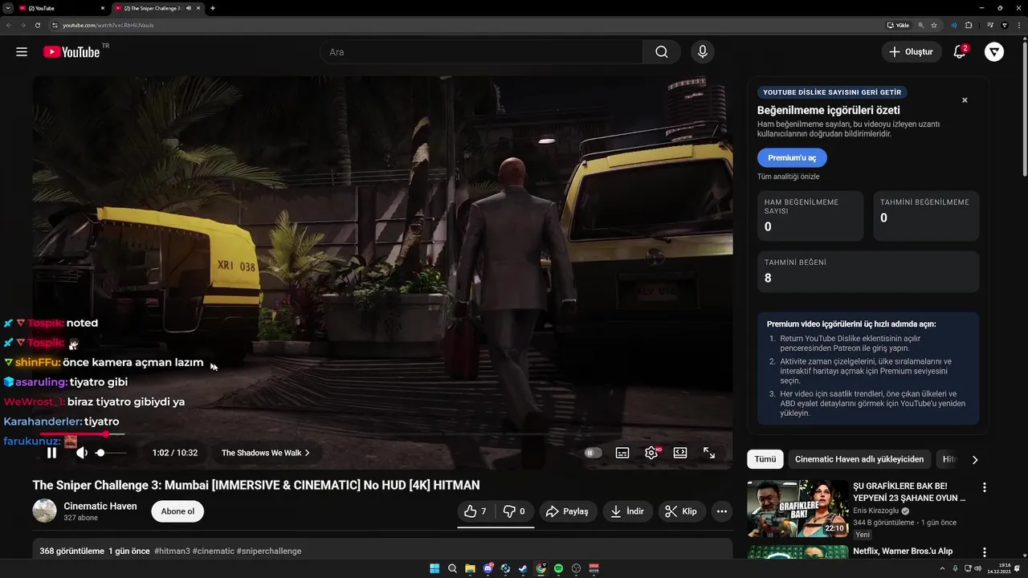Click the search magnifier button
Screen dimensions: 1028x578
tap(661, 52)
